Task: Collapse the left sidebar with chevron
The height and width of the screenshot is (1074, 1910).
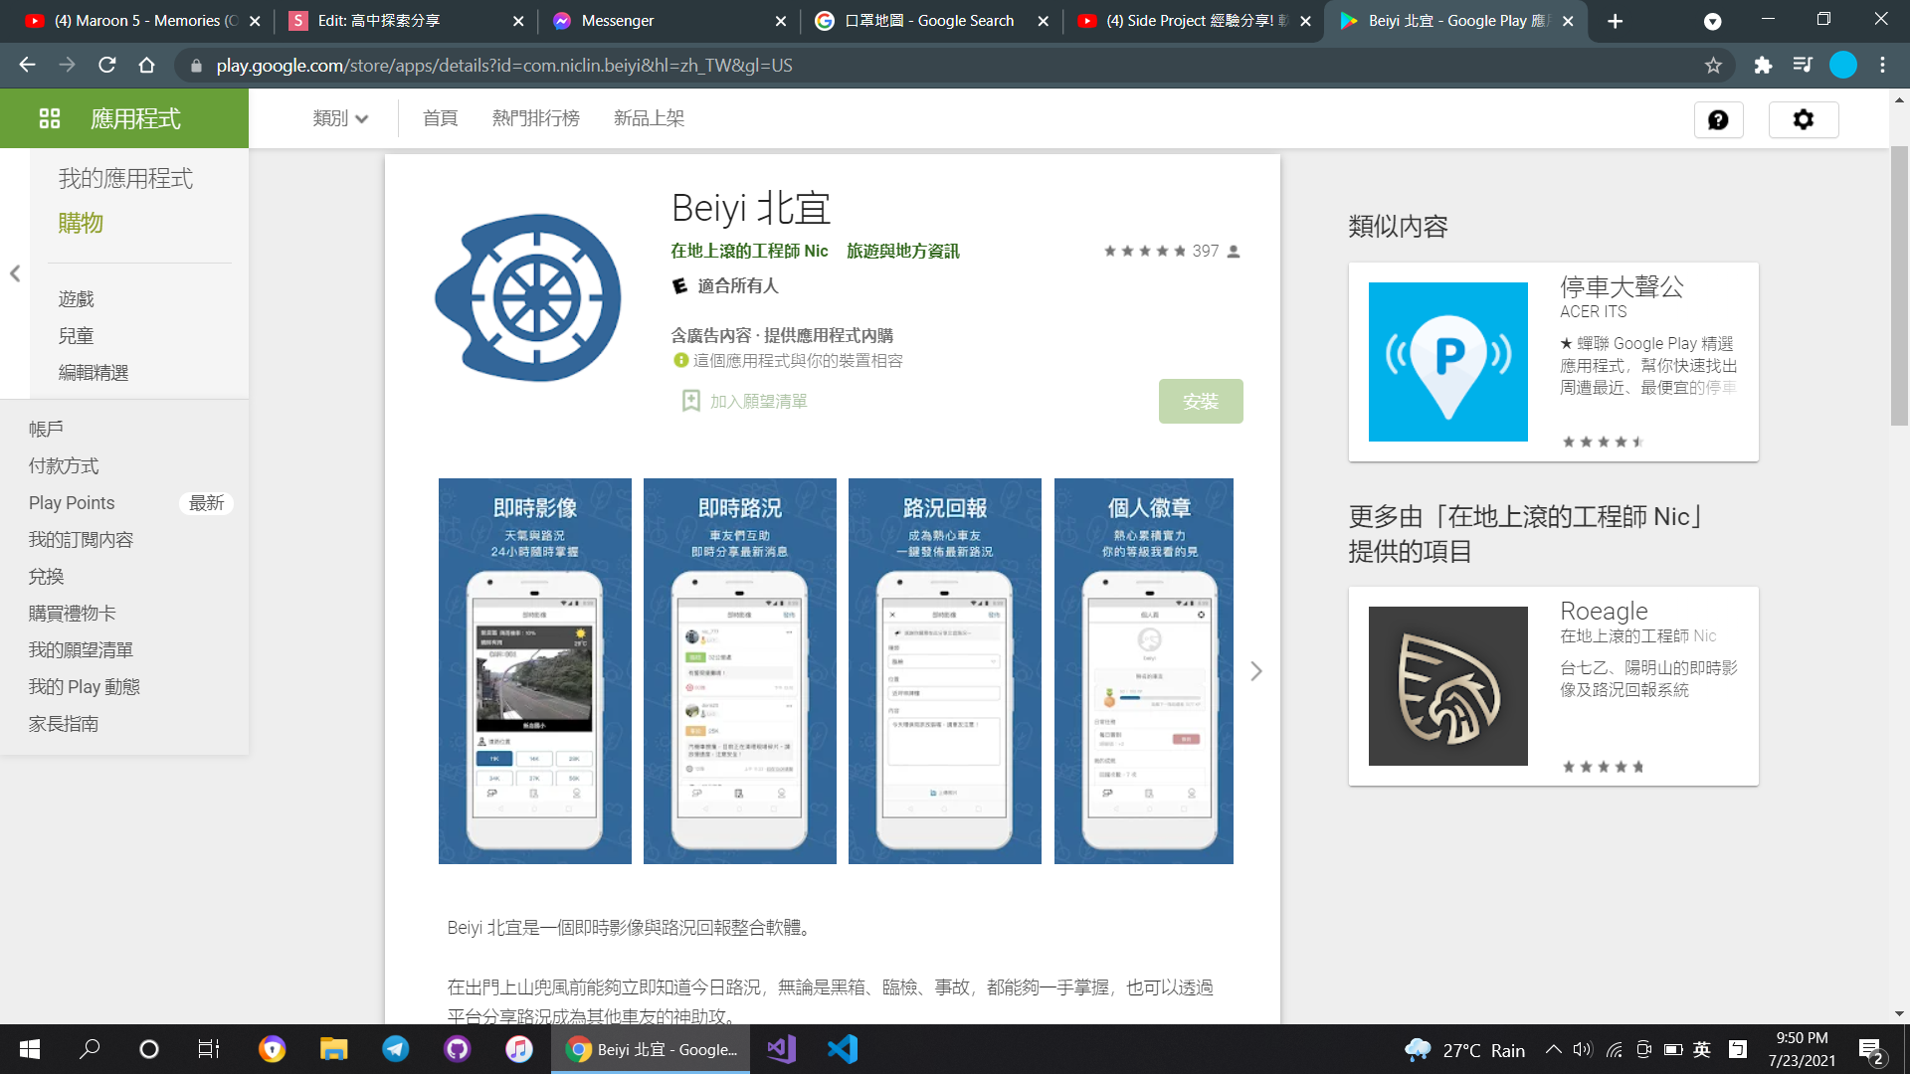Action: point(15,273)
